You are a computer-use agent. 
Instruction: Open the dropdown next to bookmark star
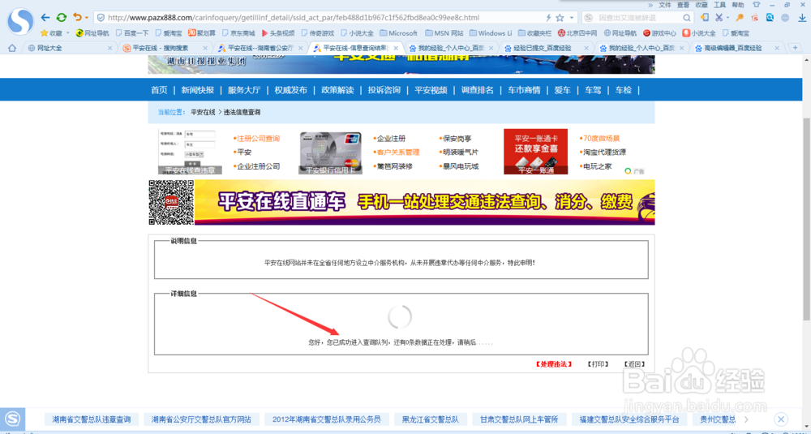click(572, 18)
